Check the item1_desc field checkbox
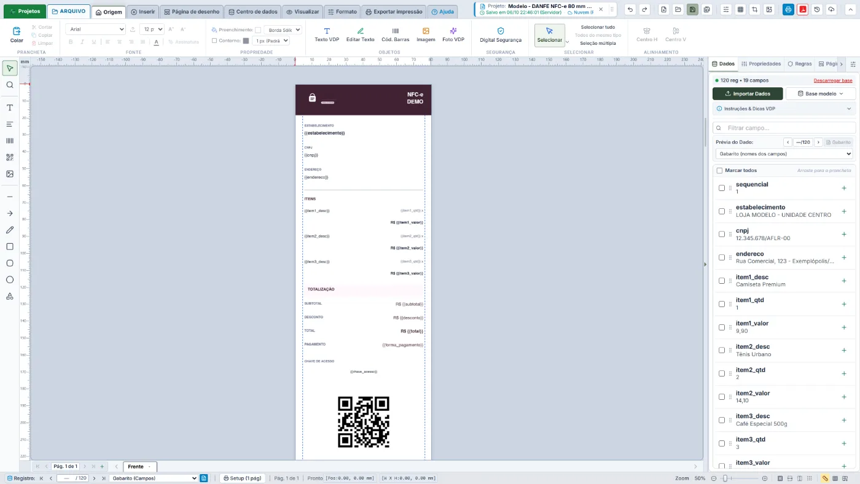The width and height of the screenshot is (860, 484). click(722, 281)
